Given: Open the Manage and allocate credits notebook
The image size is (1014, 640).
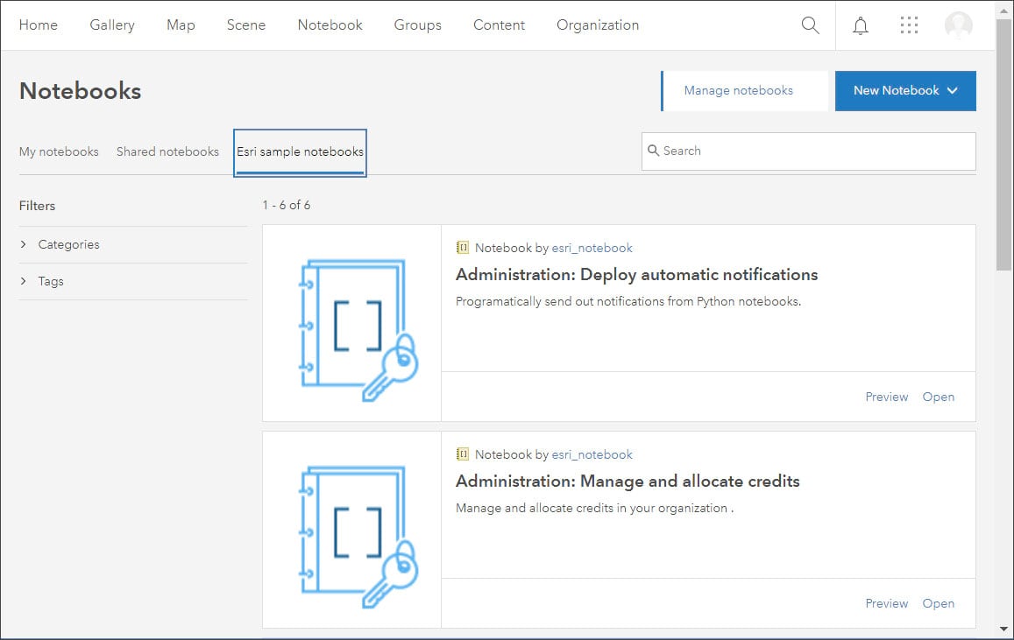Looking at the screenshot, I should (938, 603).
